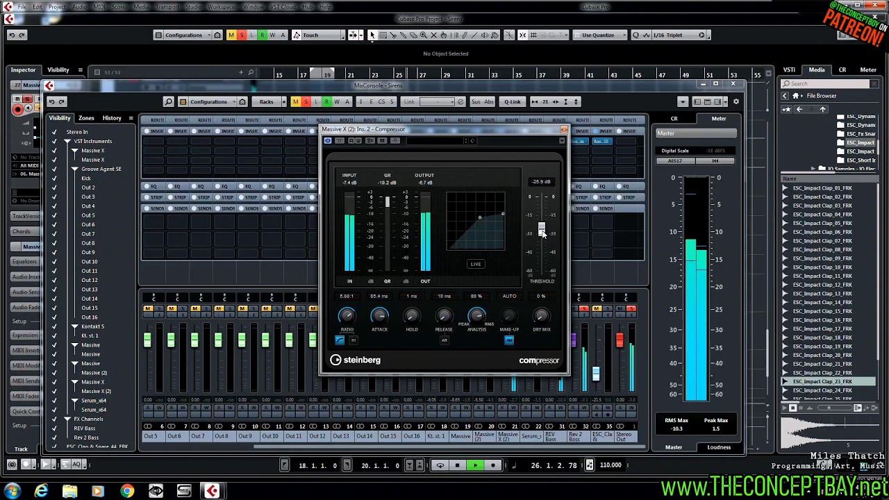Image resolution: width=889 pixels, height=500 pixels.
Task: Toggle the Hi ratio button in Compressor
Action: click(354, 340)
